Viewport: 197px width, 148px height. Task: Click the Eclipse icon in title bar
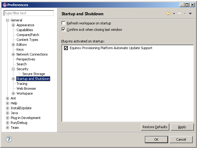pos(5,5)
